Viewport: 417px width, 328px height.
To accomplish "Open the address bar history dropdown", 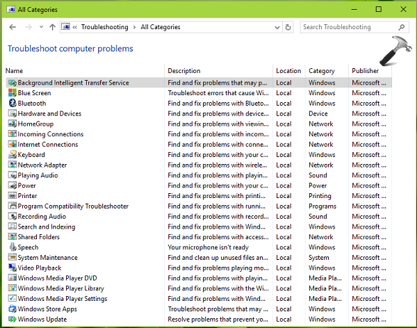I will (x=275, y=27).
